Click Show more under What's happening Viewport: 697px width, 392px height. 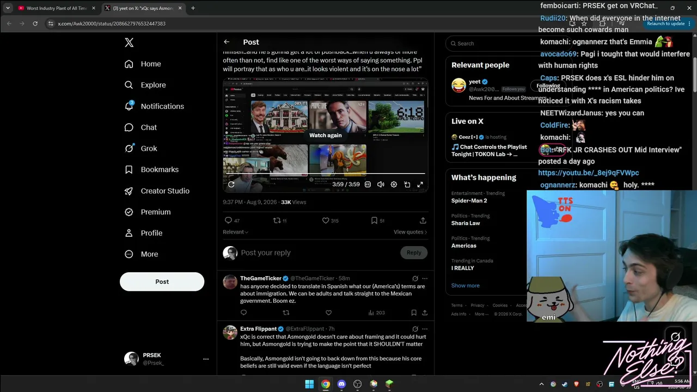(x=466, y=285)
